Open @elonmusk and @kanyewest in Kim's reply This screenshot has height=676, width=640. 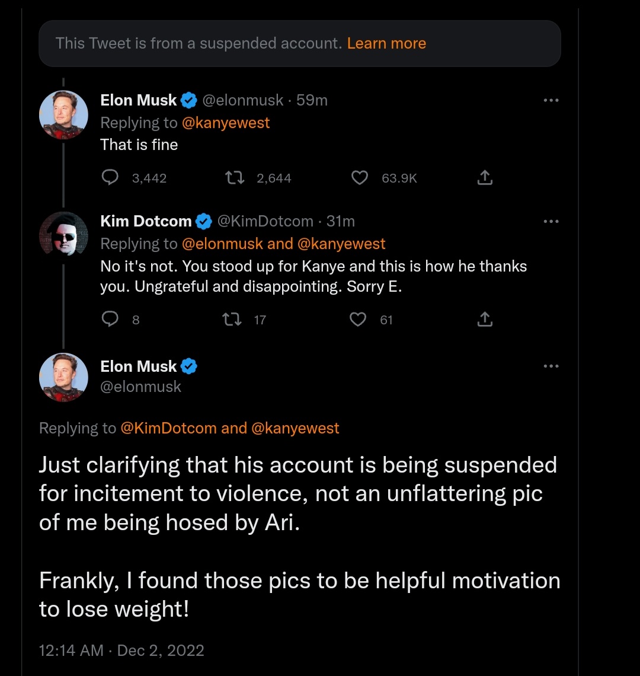pos(284,244)
